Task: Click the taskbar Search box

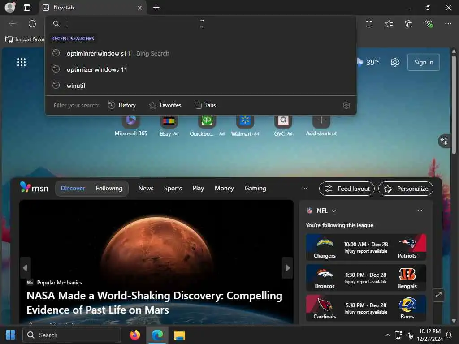Action: [72, 335]
